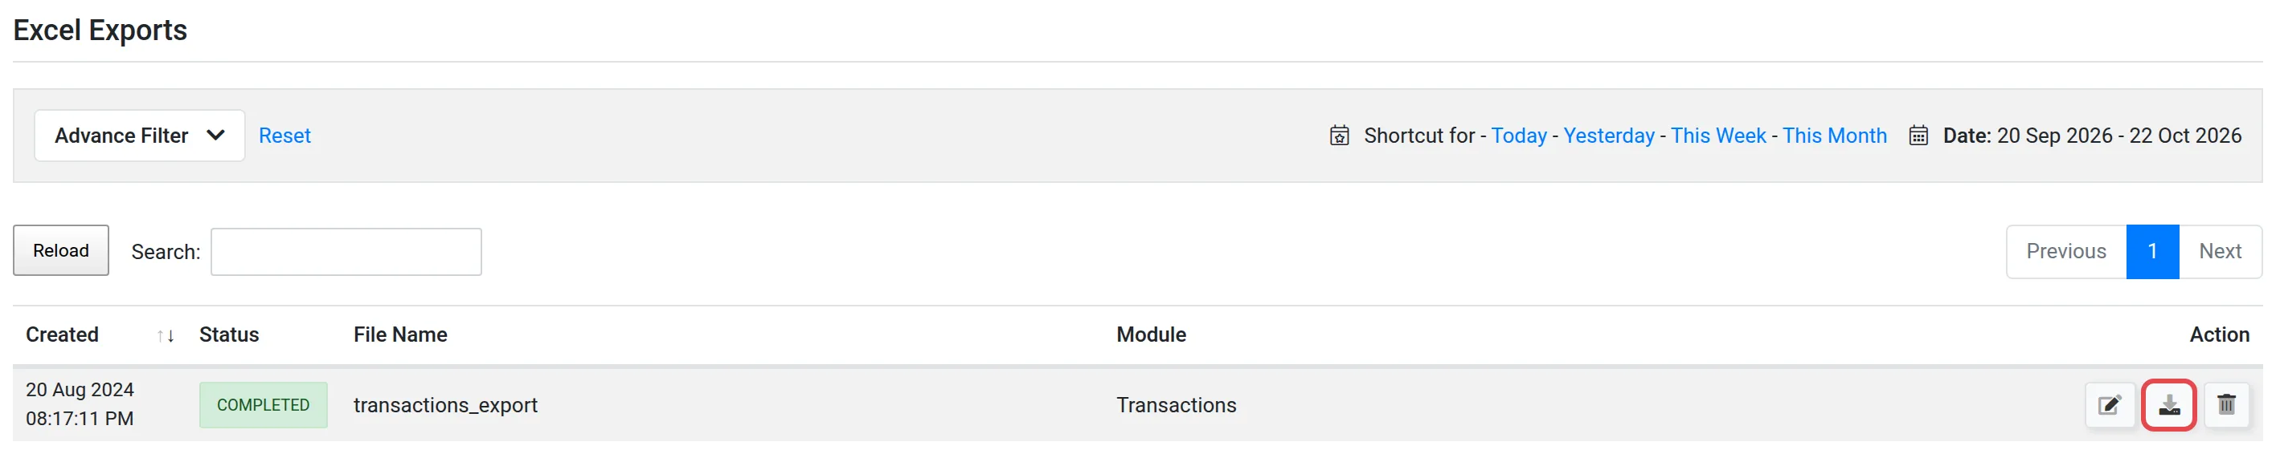
Task: Sort by Created column arrows
Action: tap(166, 336)
